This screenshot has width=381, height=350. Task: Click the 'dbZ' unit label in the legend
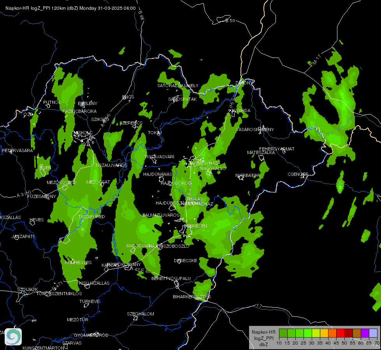coord(263,345)
